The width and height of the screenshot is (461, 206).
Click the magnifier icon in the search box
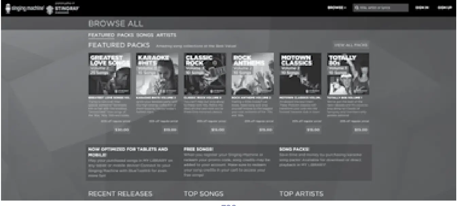pos(357,7)
